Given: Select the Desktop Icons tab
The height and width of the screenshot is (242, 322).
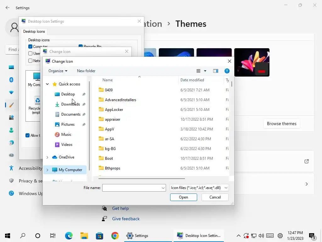Looking at the screenshot, I should tap(34, 32).
